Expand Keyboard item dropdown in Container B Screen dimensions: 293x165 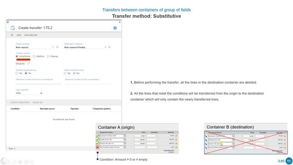click(x=233, y=136)
